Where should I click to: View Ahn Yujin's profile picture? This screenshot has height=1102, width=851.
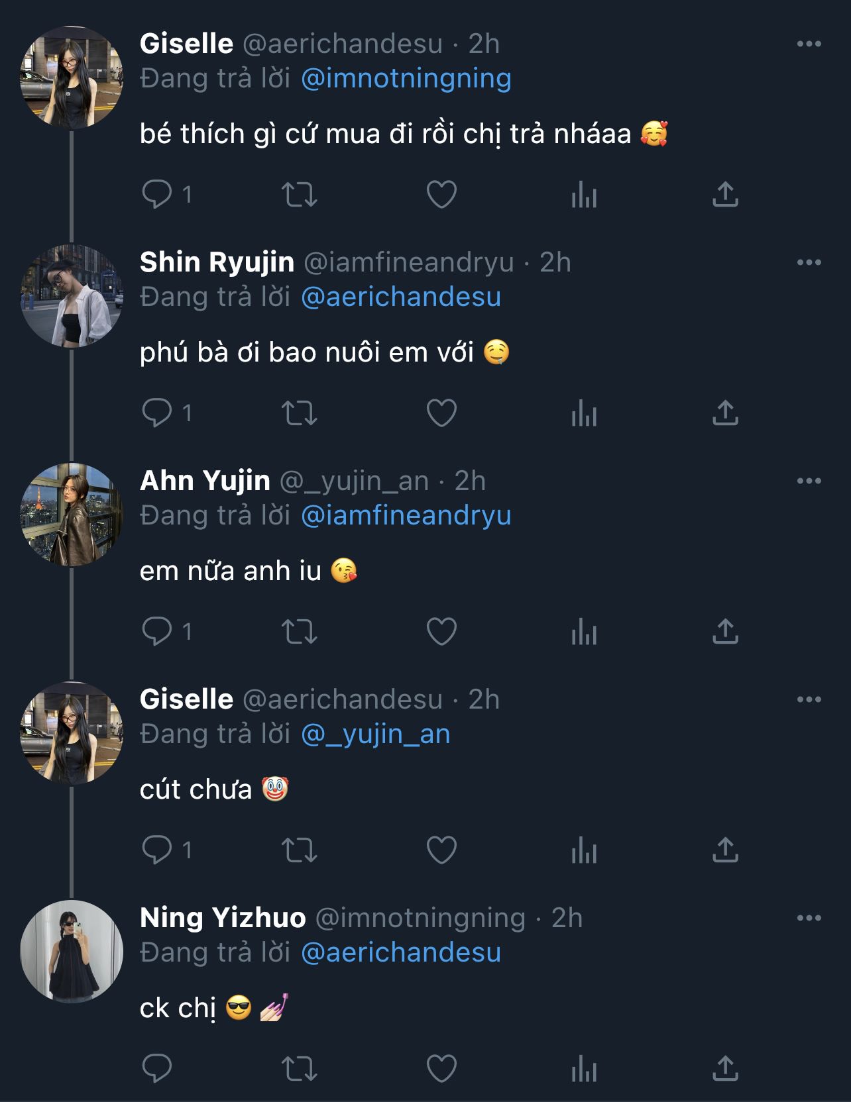(x=72, y=514)
